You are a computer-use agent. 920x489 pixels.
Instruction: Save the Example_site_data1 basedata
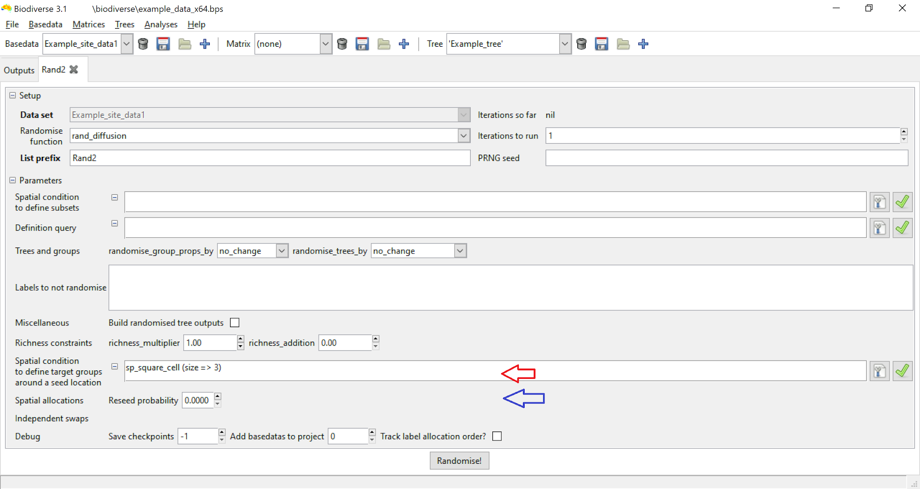(x=163, y=44)
